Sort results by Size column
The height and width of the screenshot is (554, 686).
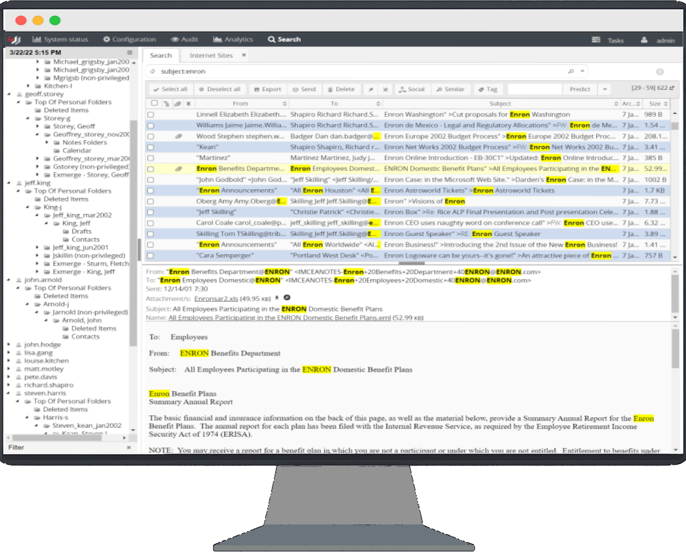(x=655, y=104)
